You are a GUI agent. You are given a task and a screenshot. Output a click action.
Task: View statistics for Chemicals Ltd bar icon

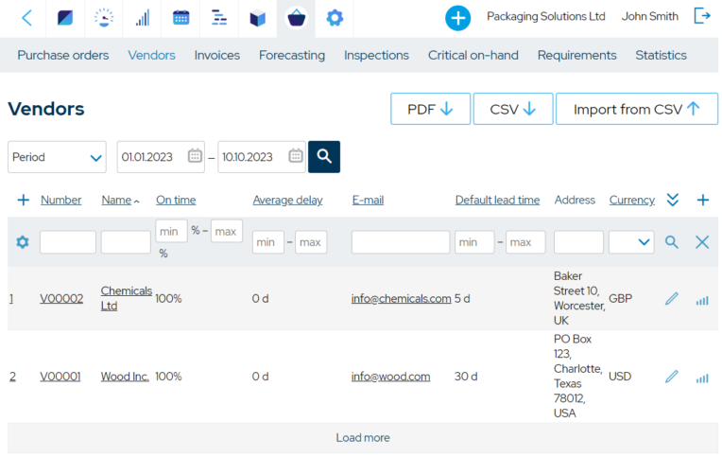[x=702, y=301]
